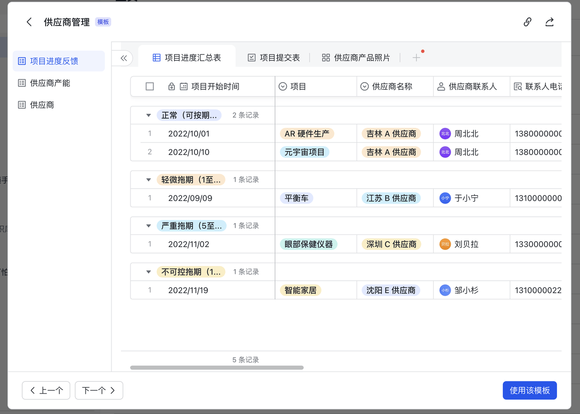Copy the template link via chain icon
The image size is (580, 414).
(x=527, y=22)
